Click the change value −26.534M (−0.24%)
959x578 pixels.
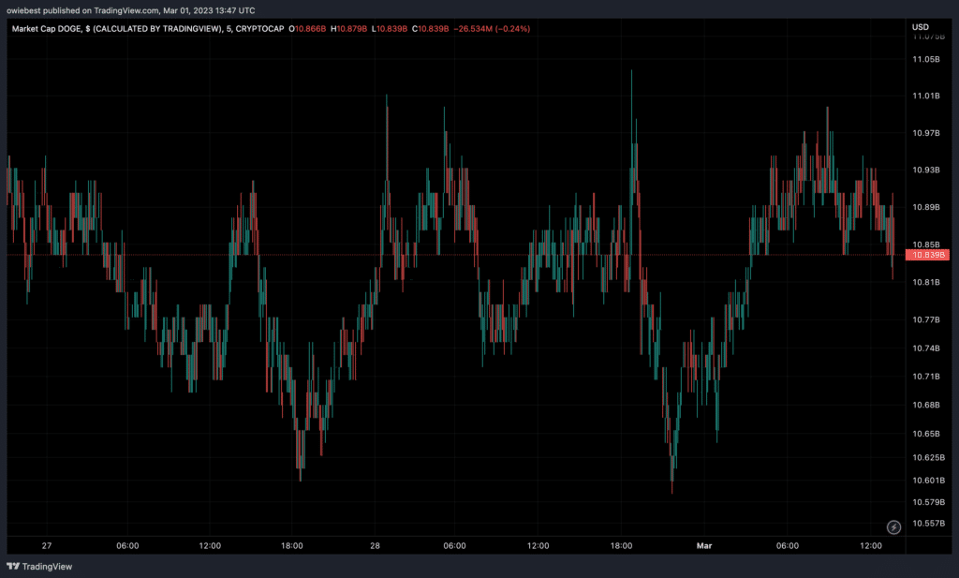pos(492,29)
